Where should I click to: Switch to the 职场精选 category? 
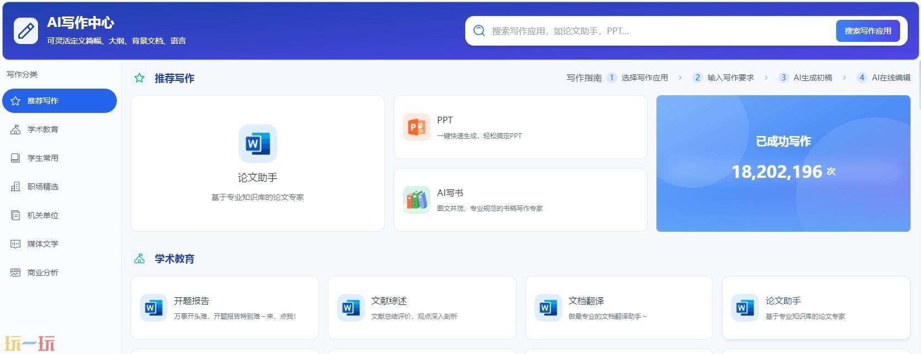tap(60, 187)
